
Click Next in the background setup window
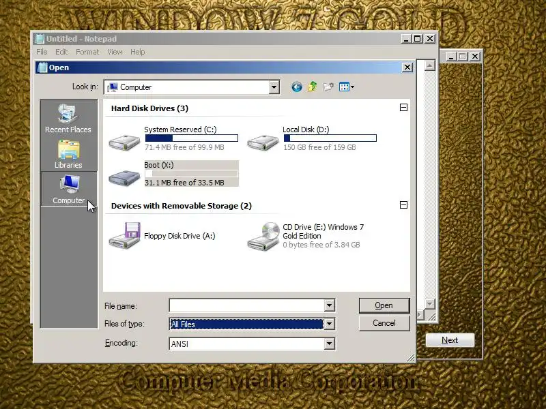450,340
